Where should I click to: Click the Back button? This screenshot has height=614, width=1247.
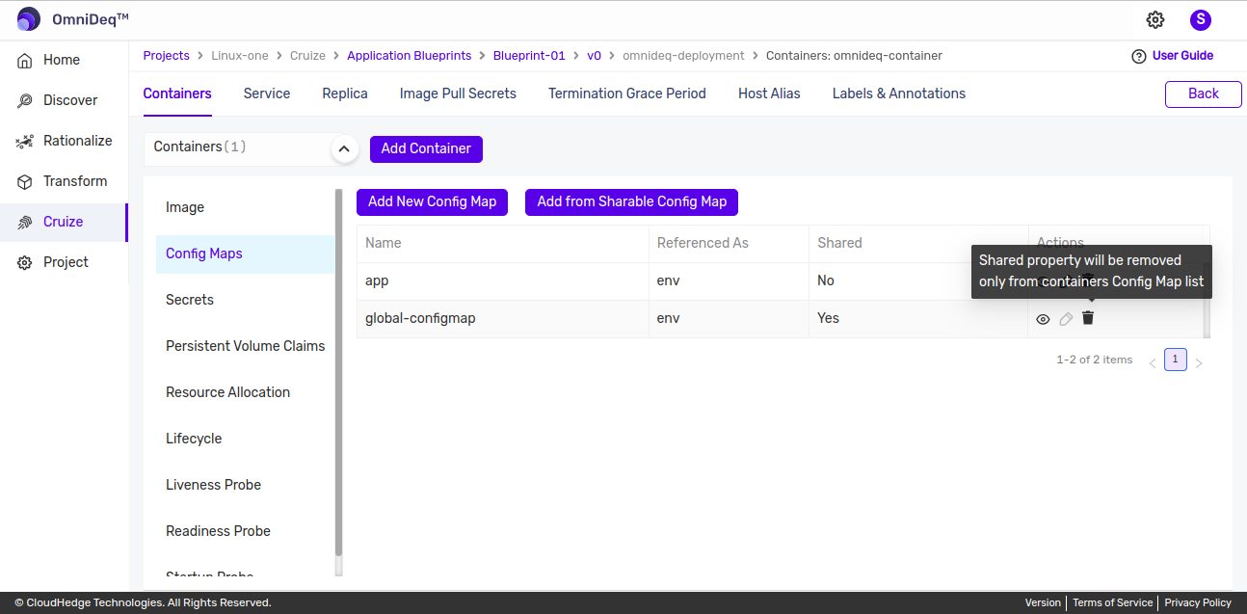(1204, 93)
